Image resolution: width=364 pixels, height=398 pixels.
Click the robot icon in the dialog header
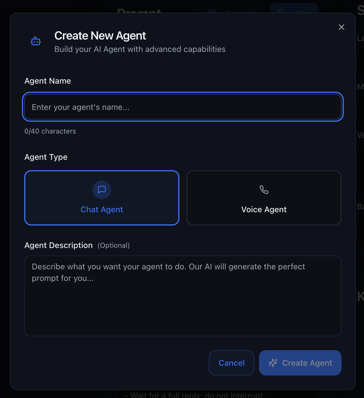tap(36, 41)
